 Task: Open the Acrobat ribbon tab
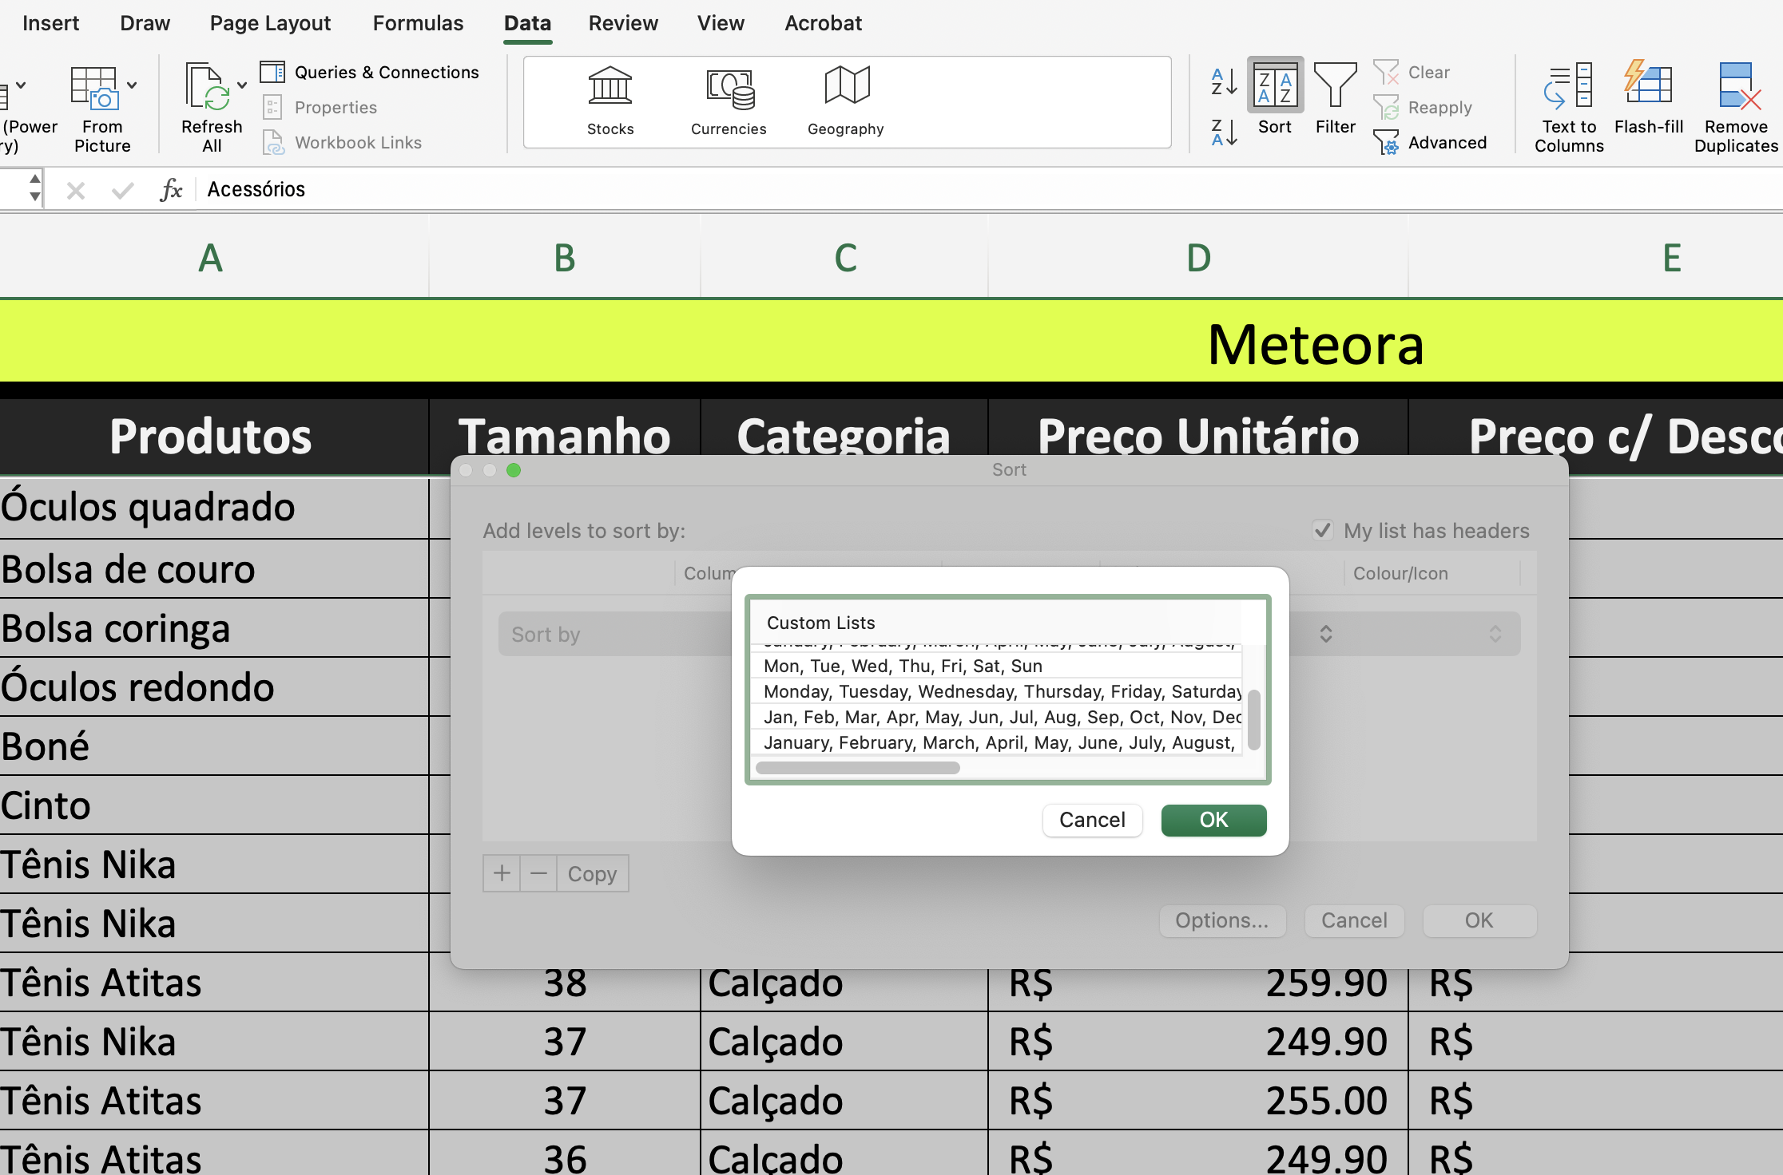(x=823, y=23)
